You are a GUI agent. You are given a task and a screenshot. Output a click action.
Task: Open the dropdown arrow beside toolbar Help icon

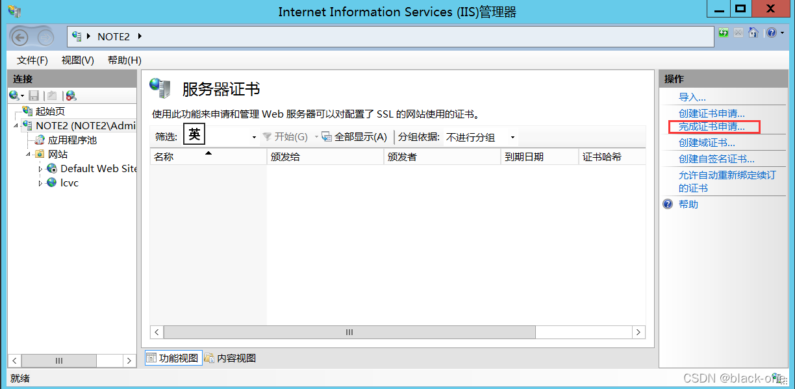coord(781,32)
